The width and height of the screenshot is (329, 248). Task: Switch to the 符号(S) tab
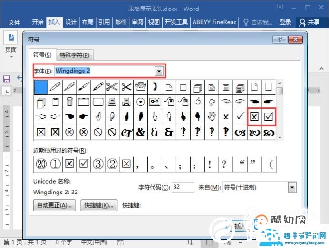pyautogui.click(x=42, y=55)
